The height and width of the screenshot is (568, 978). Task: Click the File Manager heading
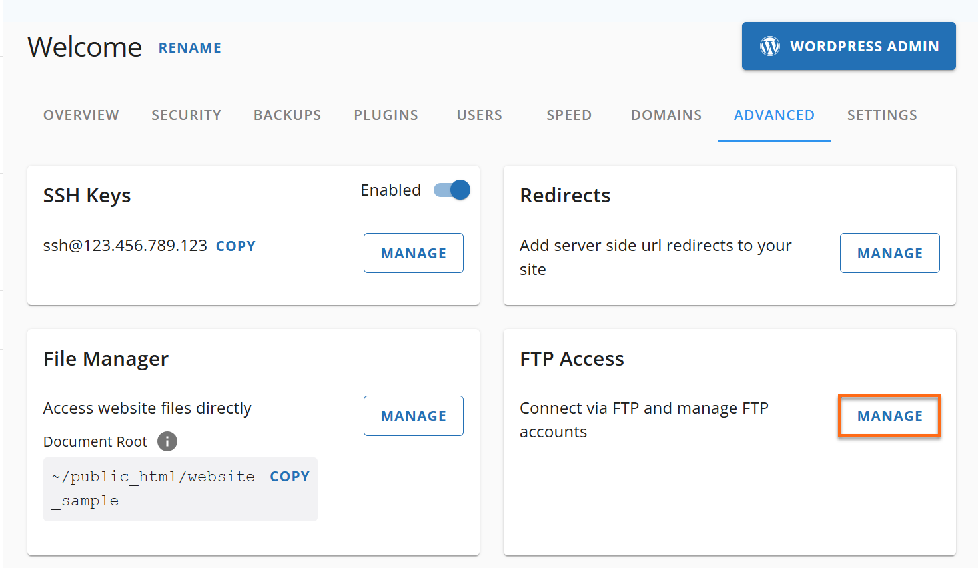106,359
